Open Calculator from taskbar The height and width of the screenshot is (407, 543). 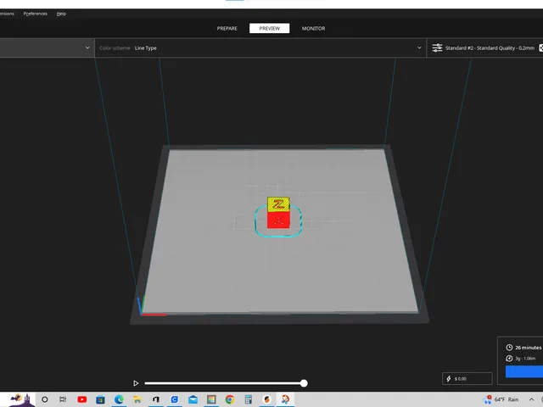249,399
